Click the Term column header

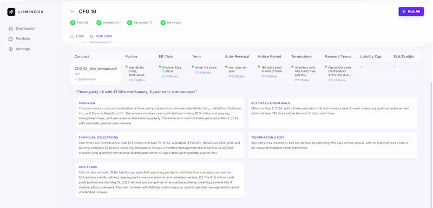196,57
